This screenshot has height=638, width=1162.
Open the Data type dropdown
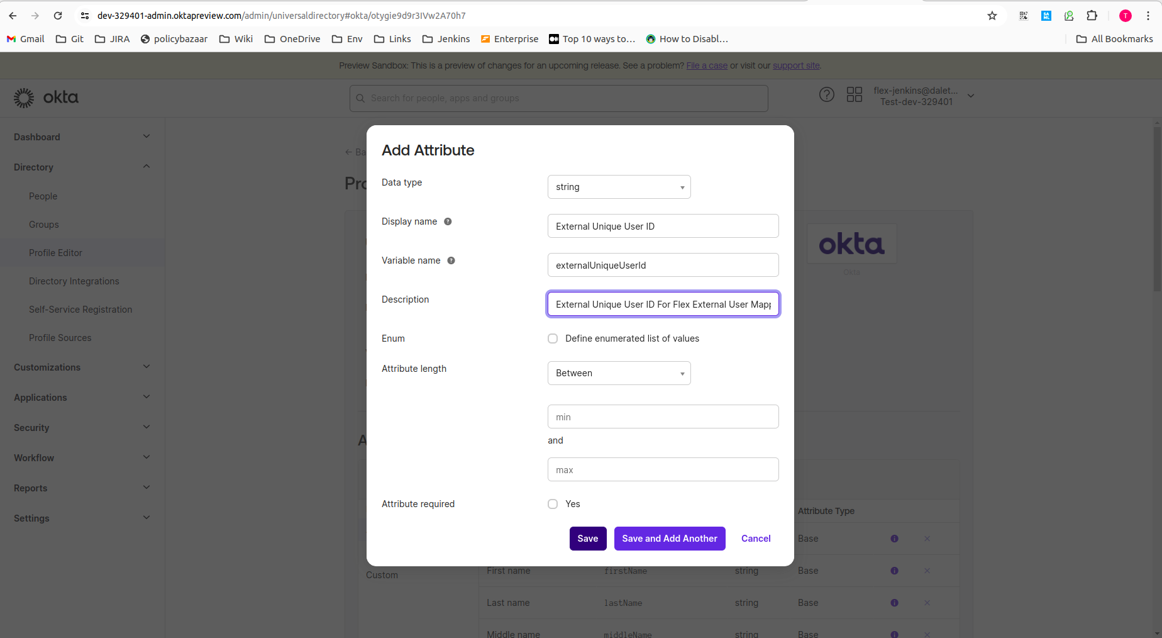[619, 187]
